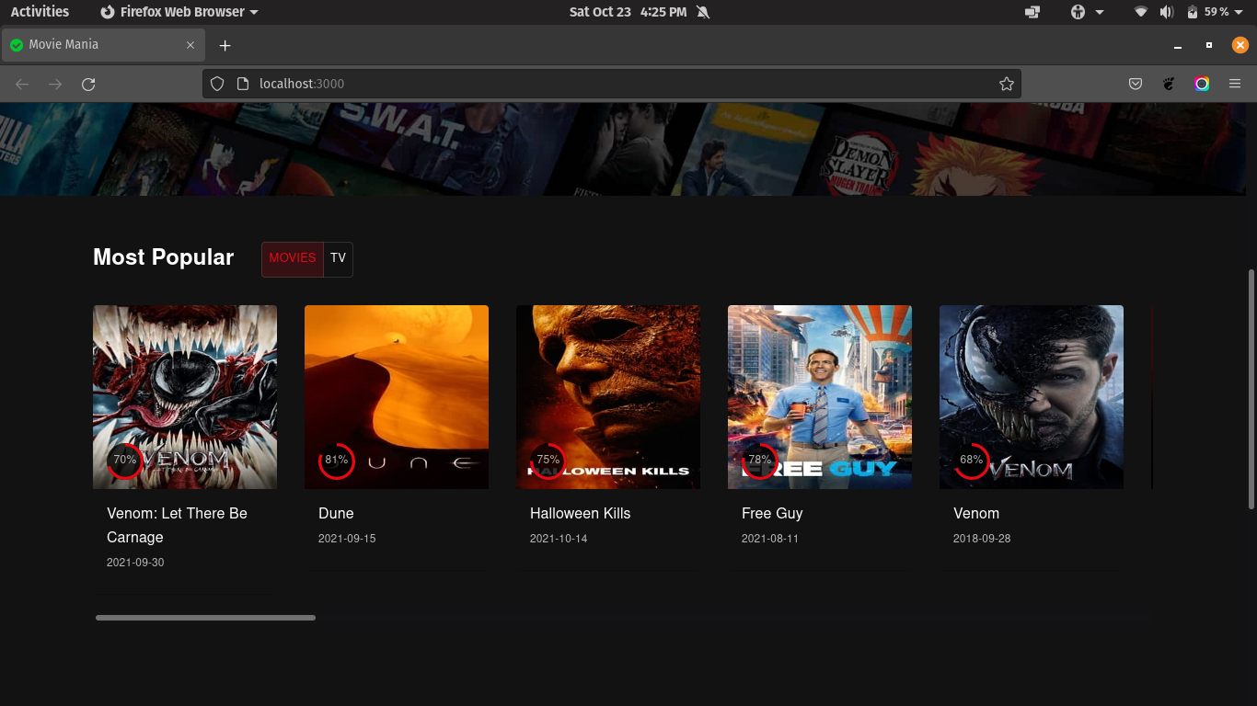Click the notifications muted bell icon
This screenshot has height=706, width=1257.
click(703, 12)
